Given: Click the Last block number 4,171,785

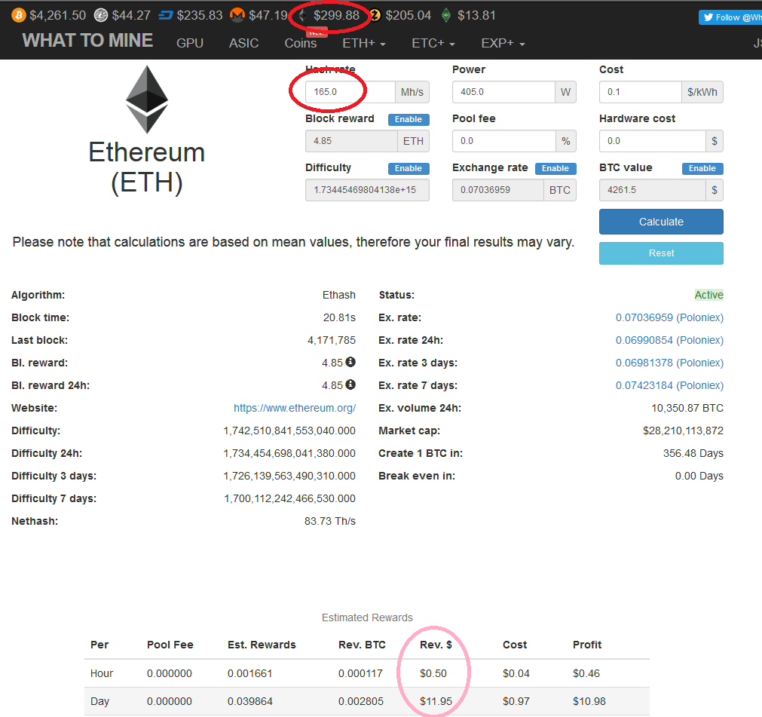Looking at the screenshot, I should [x=332, y=340].
